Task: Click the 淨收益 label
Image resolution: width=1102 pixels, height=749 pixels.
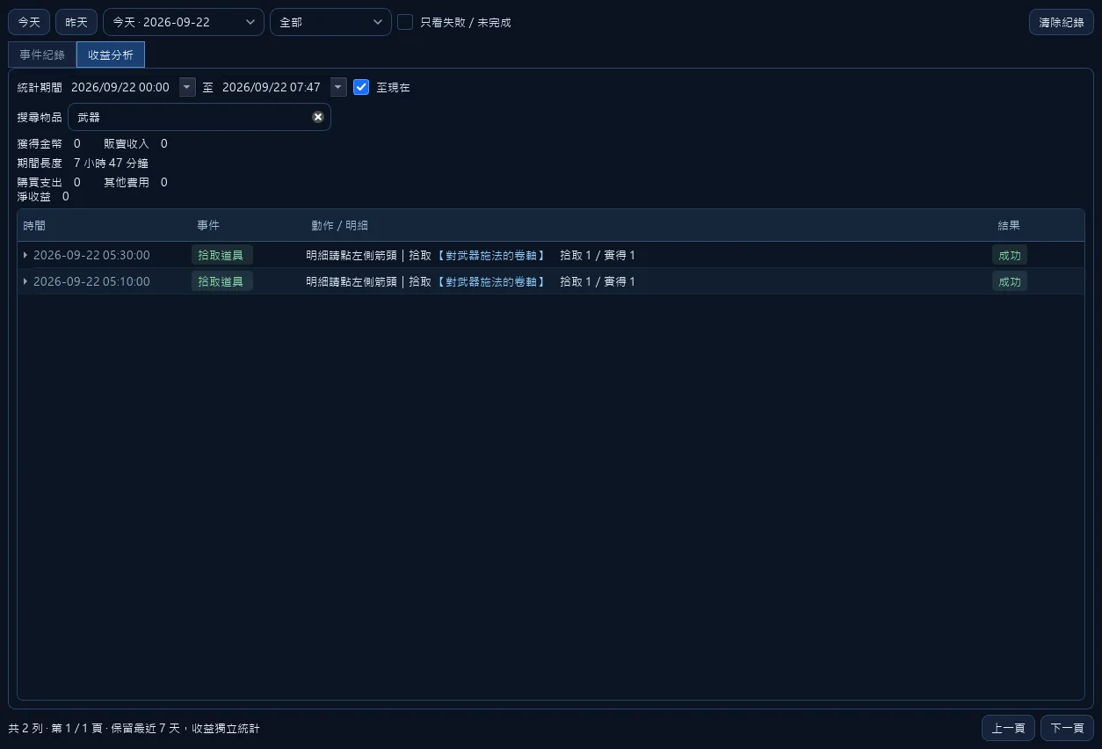Action: pyautogui.click(x=34, y=196)
